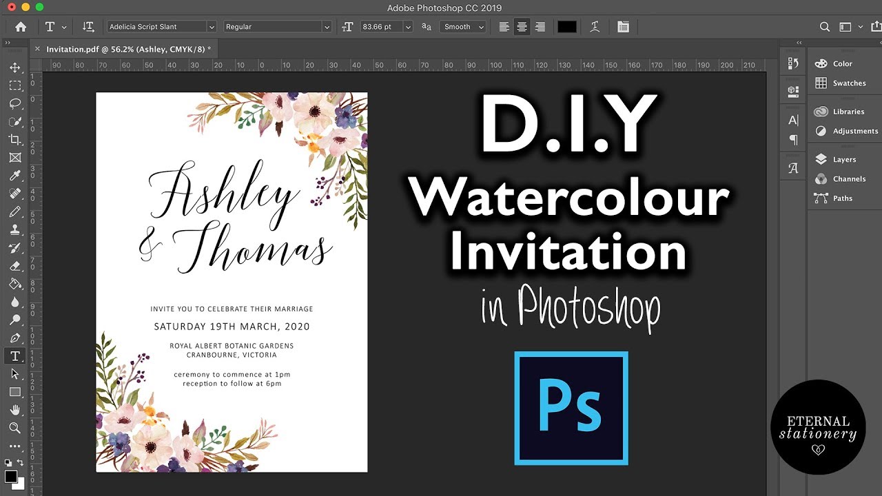Image resolution: width=882 pixels, height=496 pixels.
Task: Select the Pen tool
Action: tap(14, 338)
